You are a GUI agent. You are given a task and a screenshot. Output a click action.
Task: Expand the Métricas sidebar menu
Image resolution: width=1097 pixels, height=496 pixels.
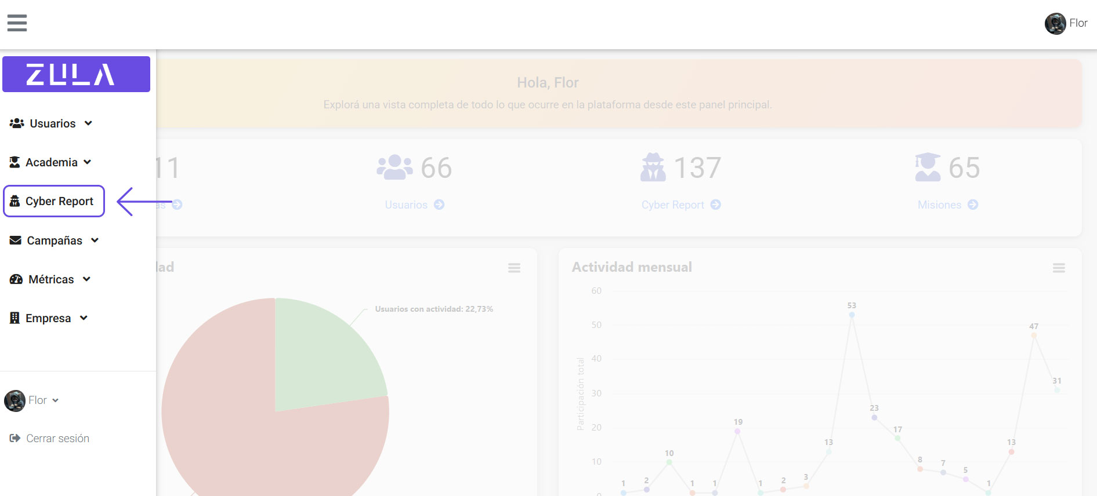(51, 279)
